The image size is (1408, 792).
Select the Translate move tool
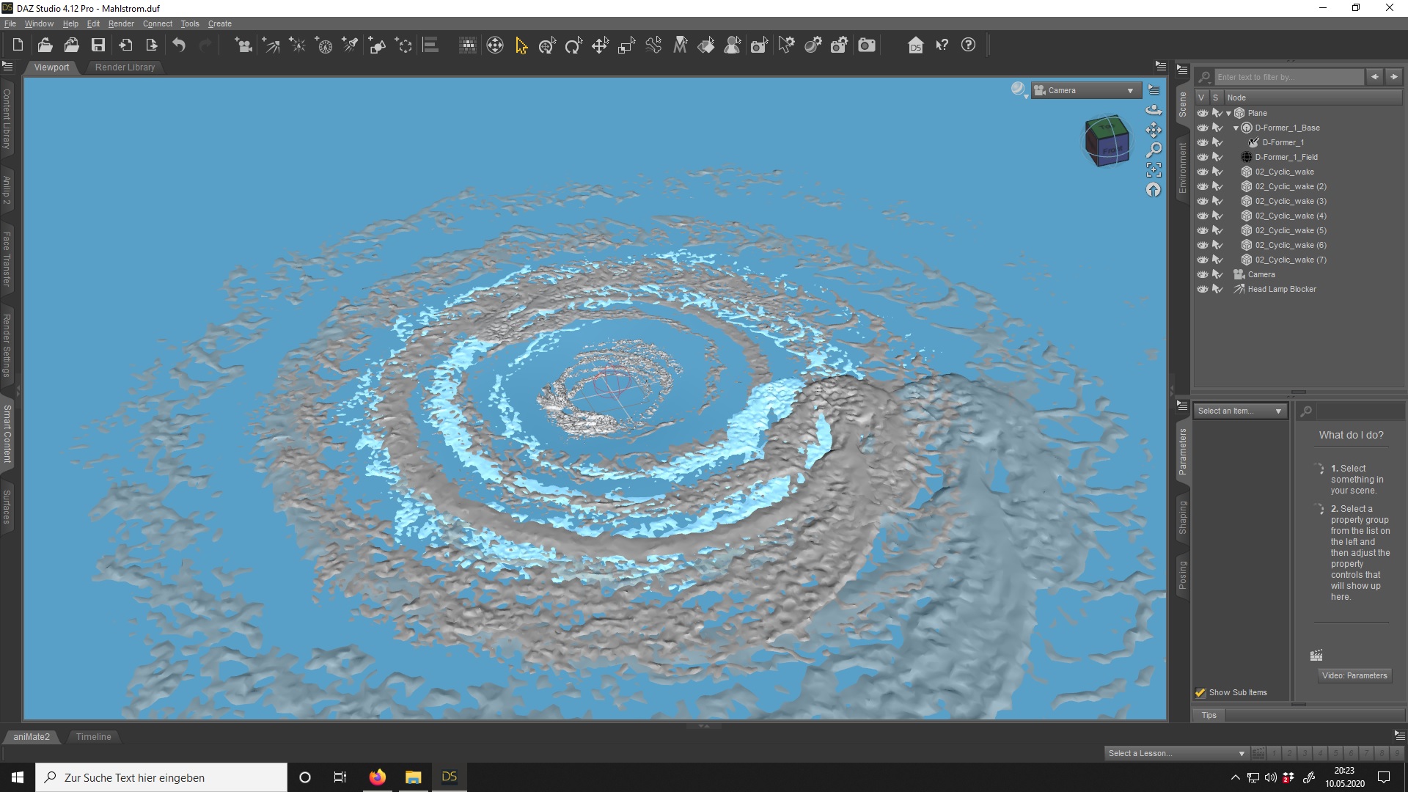[600, 45]
